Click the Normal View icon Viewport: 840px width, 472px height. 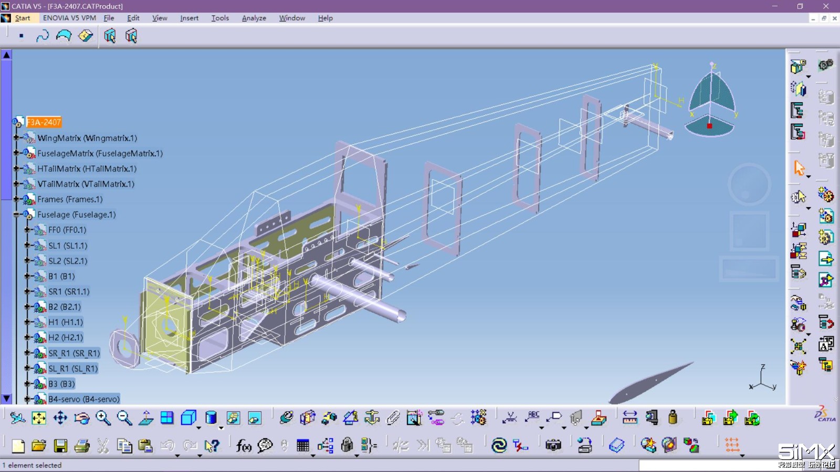(x=146, y=418)
